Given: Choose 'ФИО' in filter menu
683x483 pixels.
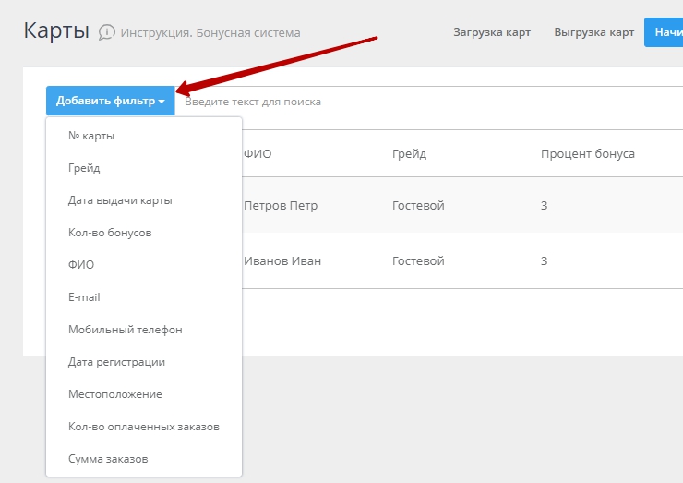Looking at the screenshot, I should 81,265.
